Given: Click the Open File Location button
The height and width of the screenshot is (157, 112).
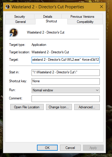Looking at the screenshot, I should 27,107.
